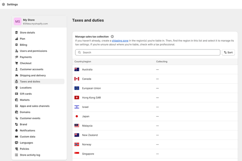
Task: Click the Billing dollar icon
Action: pos(17,45)
